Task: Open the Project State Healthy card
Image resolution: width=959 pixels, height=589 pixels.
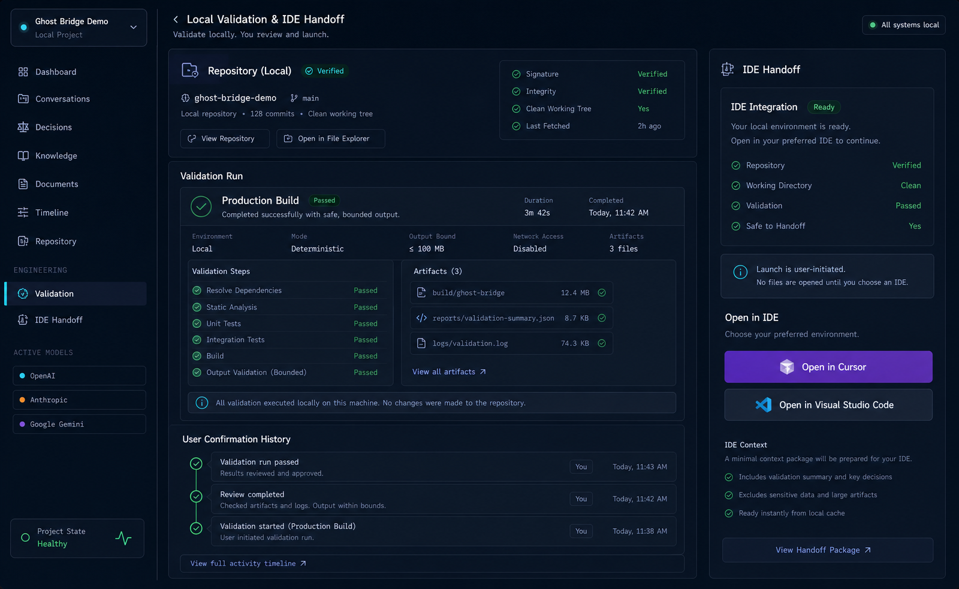Action: pyautogui.click(x=77, y=538)
